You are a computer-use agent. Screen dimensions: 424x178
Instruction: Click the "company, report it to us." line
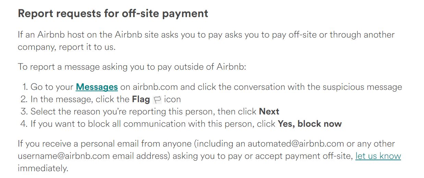66,47
